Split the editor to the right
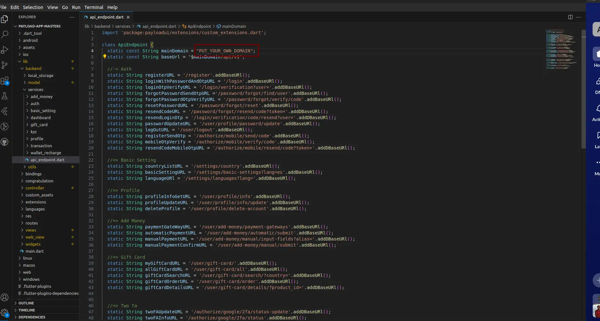The width and height of the screenshot is (600, 321). (570, 17)
